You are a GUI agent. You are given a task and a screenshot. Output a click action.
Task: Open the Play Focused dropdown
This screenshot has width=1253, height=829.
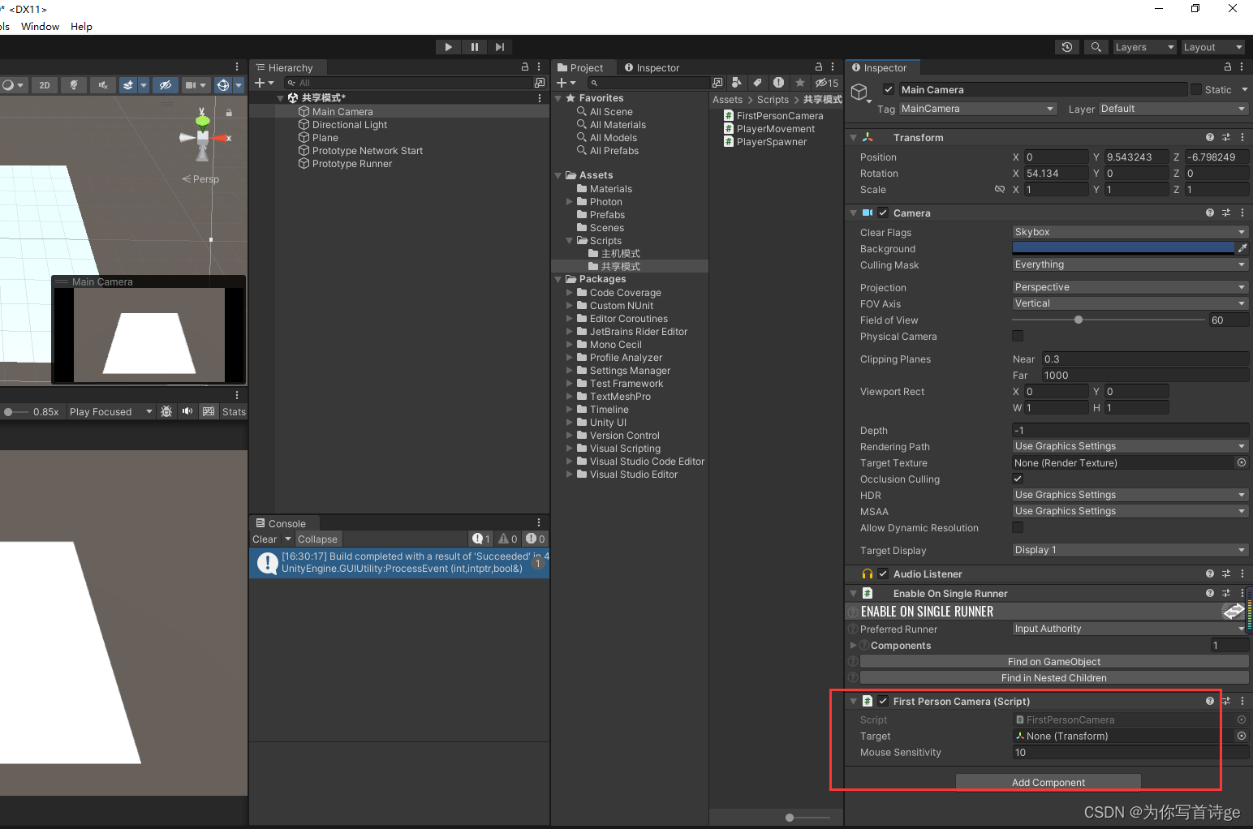pyautogui.click(x=110, y=412)
